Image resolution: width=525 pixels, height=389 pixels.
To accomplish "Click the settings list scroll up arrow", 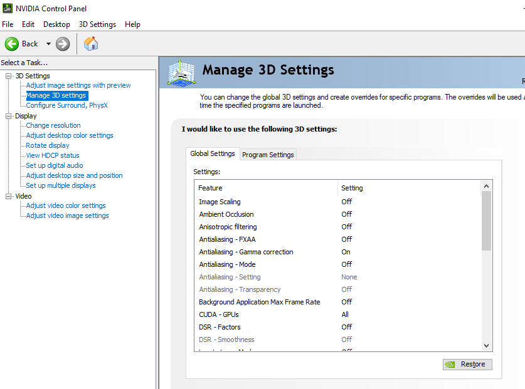I will [x=487, y=186].
